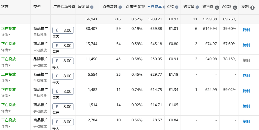Open the 购买量 info icon tooltip
Image resolution: width=259 pixels, height=130 pixels.
(197, 7)
